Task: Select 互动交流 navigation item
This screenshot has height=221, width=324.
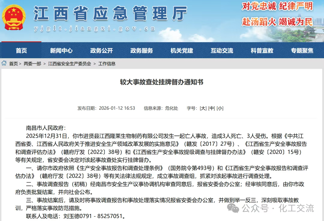Action: tap(222, 51)
